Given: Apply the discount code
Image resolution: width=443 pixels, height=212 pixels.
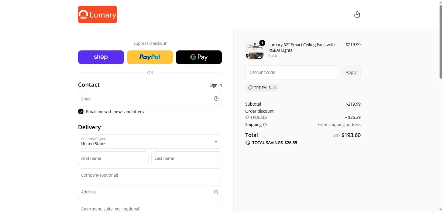Looking at the screenshot, I should [x=351, y=73].
